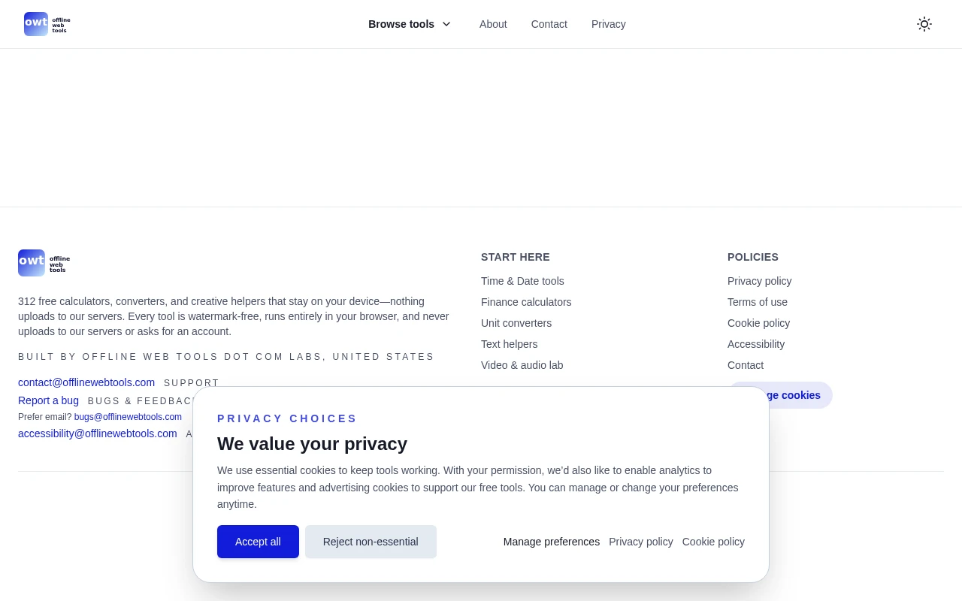Open the Accessibility link under Policies
The width and height of the screenshot is (962, 601).
(x=755, y=344)
